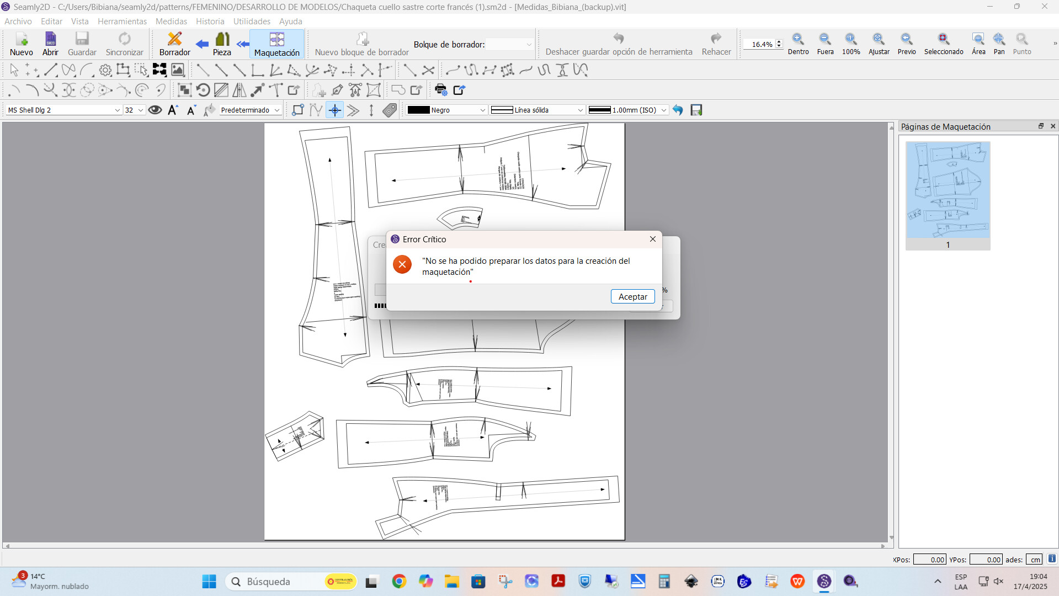Open the Herramientas menu
Image resolution: width=1059 pixels, height=596 pixels.
point(122,21)
